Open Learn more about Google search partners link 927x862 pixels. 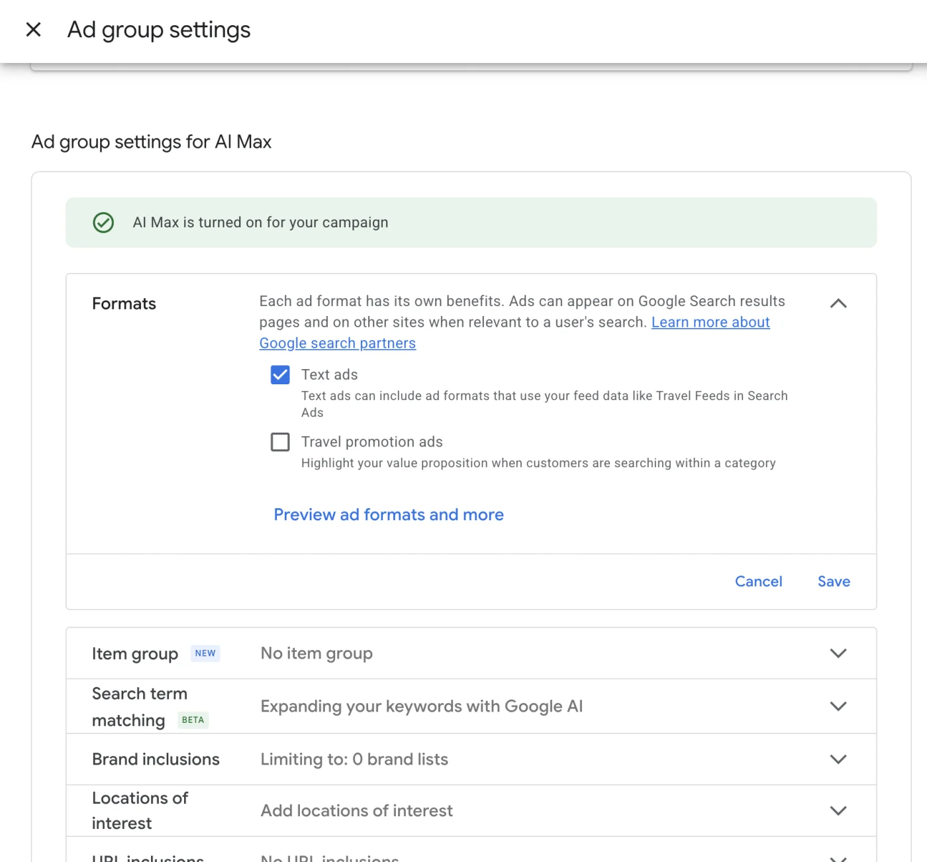pyautogui.click(x=710, y=323)
